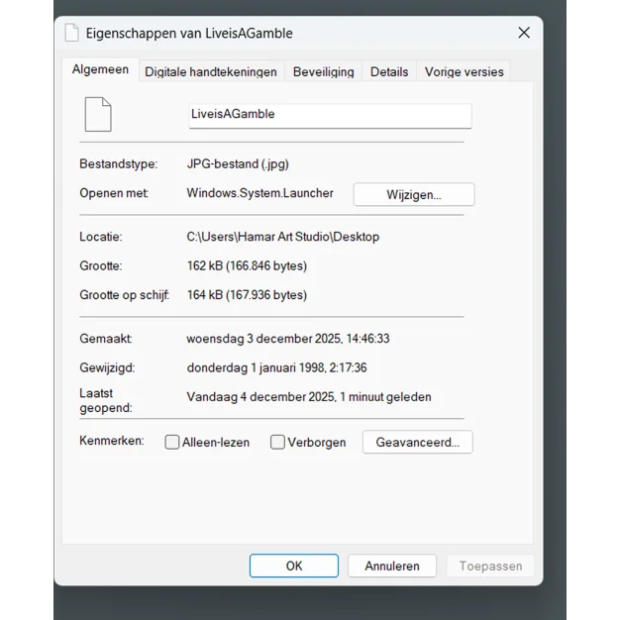Go to the Beveiliging tab
This screenshot has width=620, height=620.
323,71
